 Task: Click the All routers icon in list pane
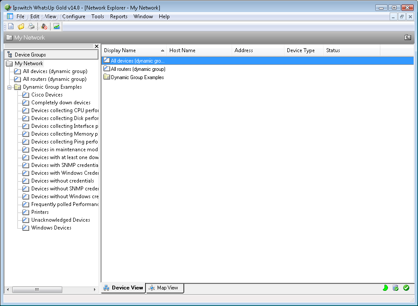click(x=107, y=69)
